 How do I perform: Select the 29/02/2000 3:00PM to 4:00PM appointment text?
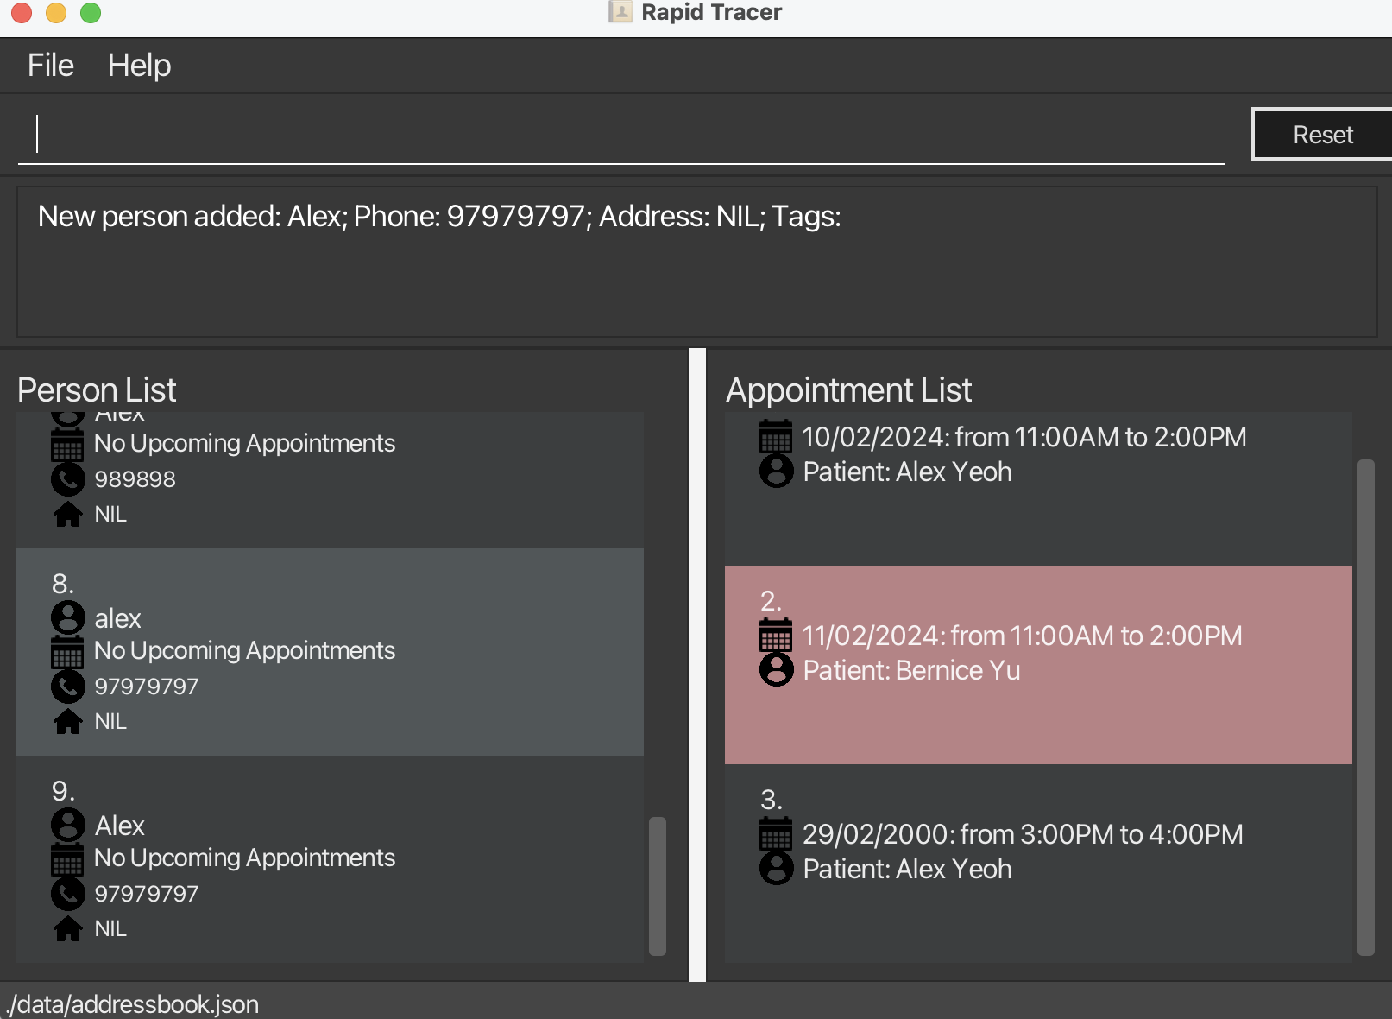1024,835
